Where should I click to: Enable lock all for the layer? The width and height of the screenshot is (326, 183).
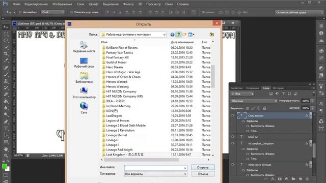click(x=264, y=108)
